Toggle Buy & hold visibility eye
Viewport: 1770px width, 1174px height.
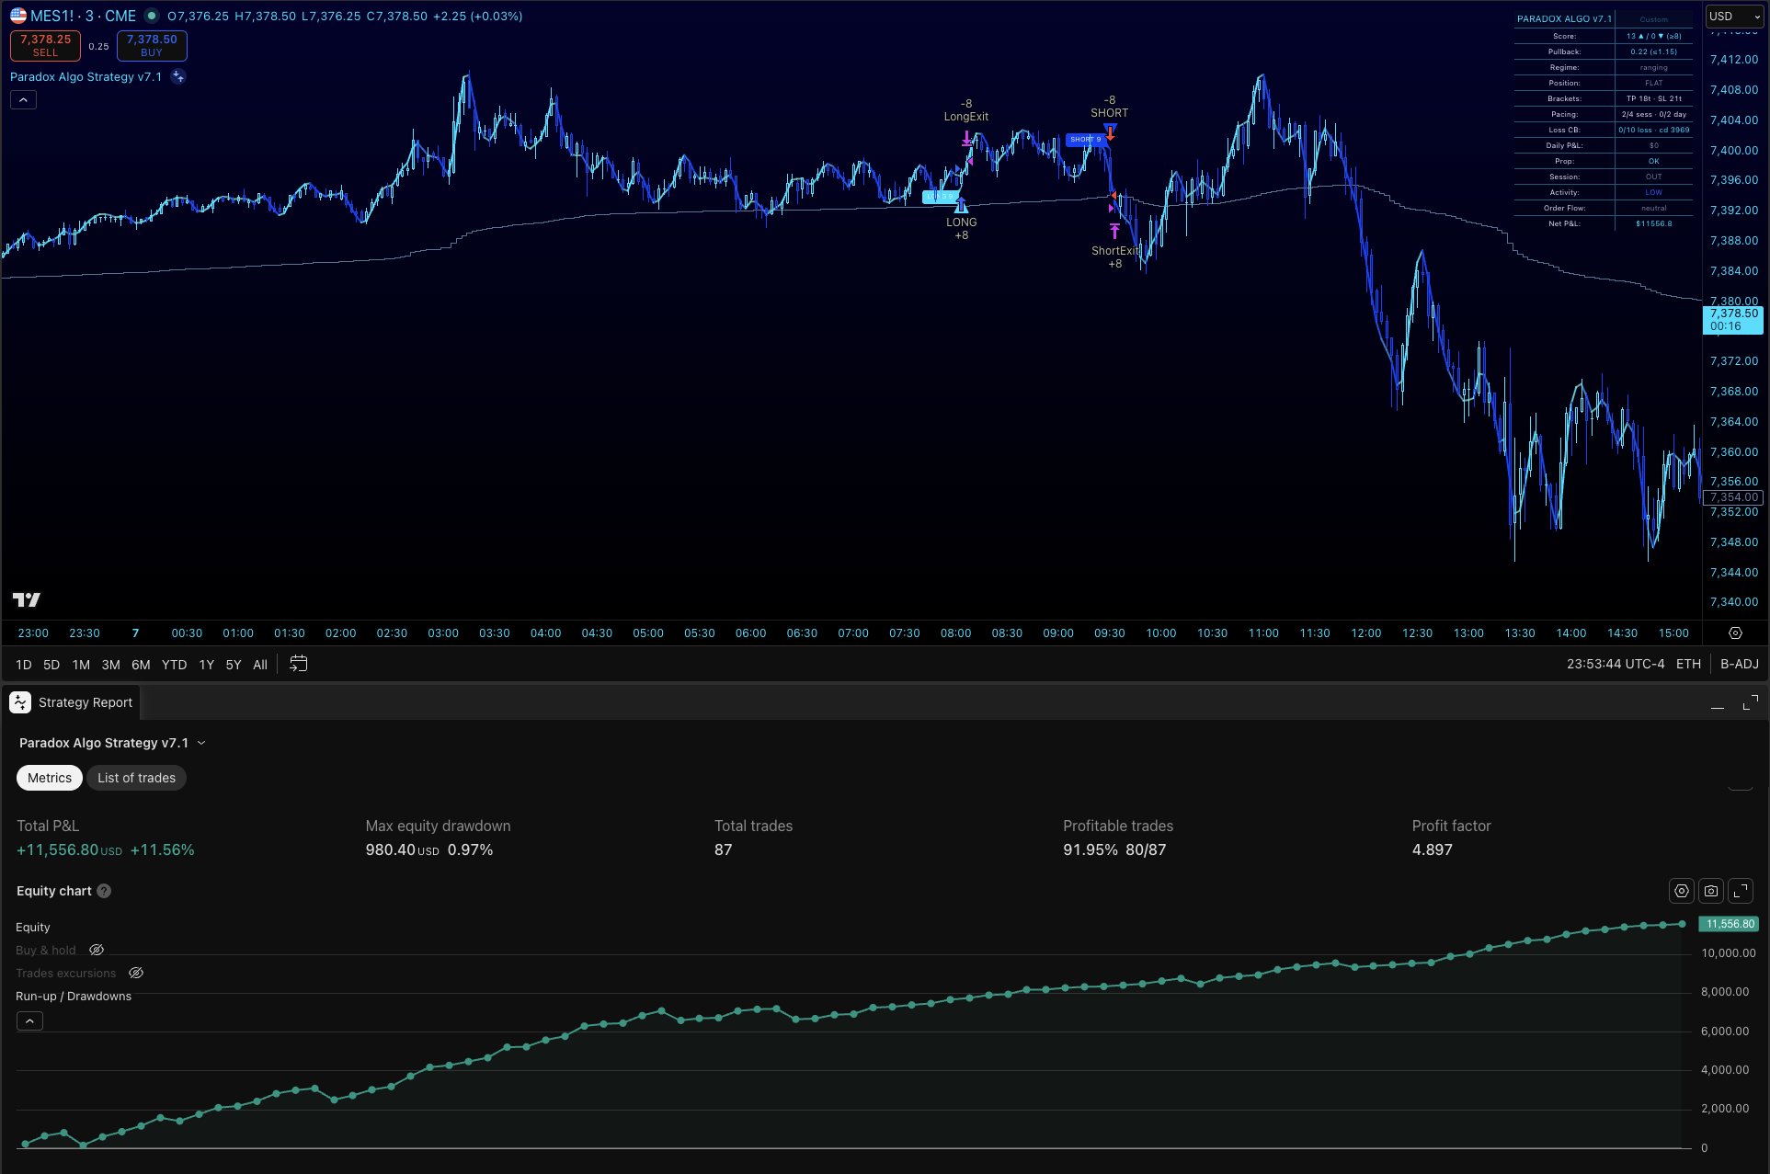[97, 951]
